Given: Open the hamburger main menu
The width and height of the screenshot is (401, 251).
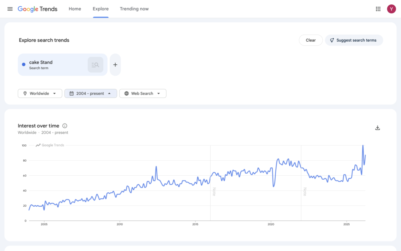Looking at the screenshot, I should (x=10, y=9).
